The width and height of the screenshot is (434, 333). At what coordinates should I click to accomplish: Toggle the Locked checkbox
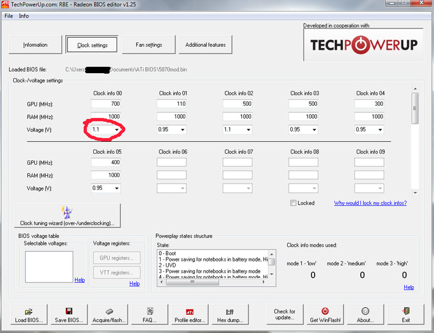pos(293,203)
